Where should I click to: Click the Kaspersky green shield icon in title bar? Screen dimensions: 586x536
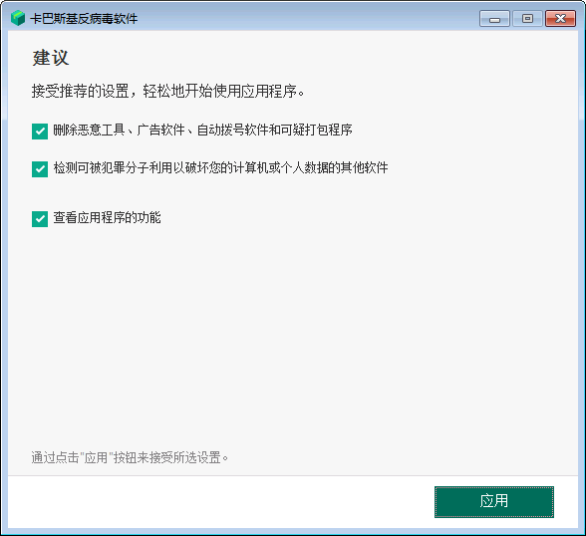[x=18, y=18]
